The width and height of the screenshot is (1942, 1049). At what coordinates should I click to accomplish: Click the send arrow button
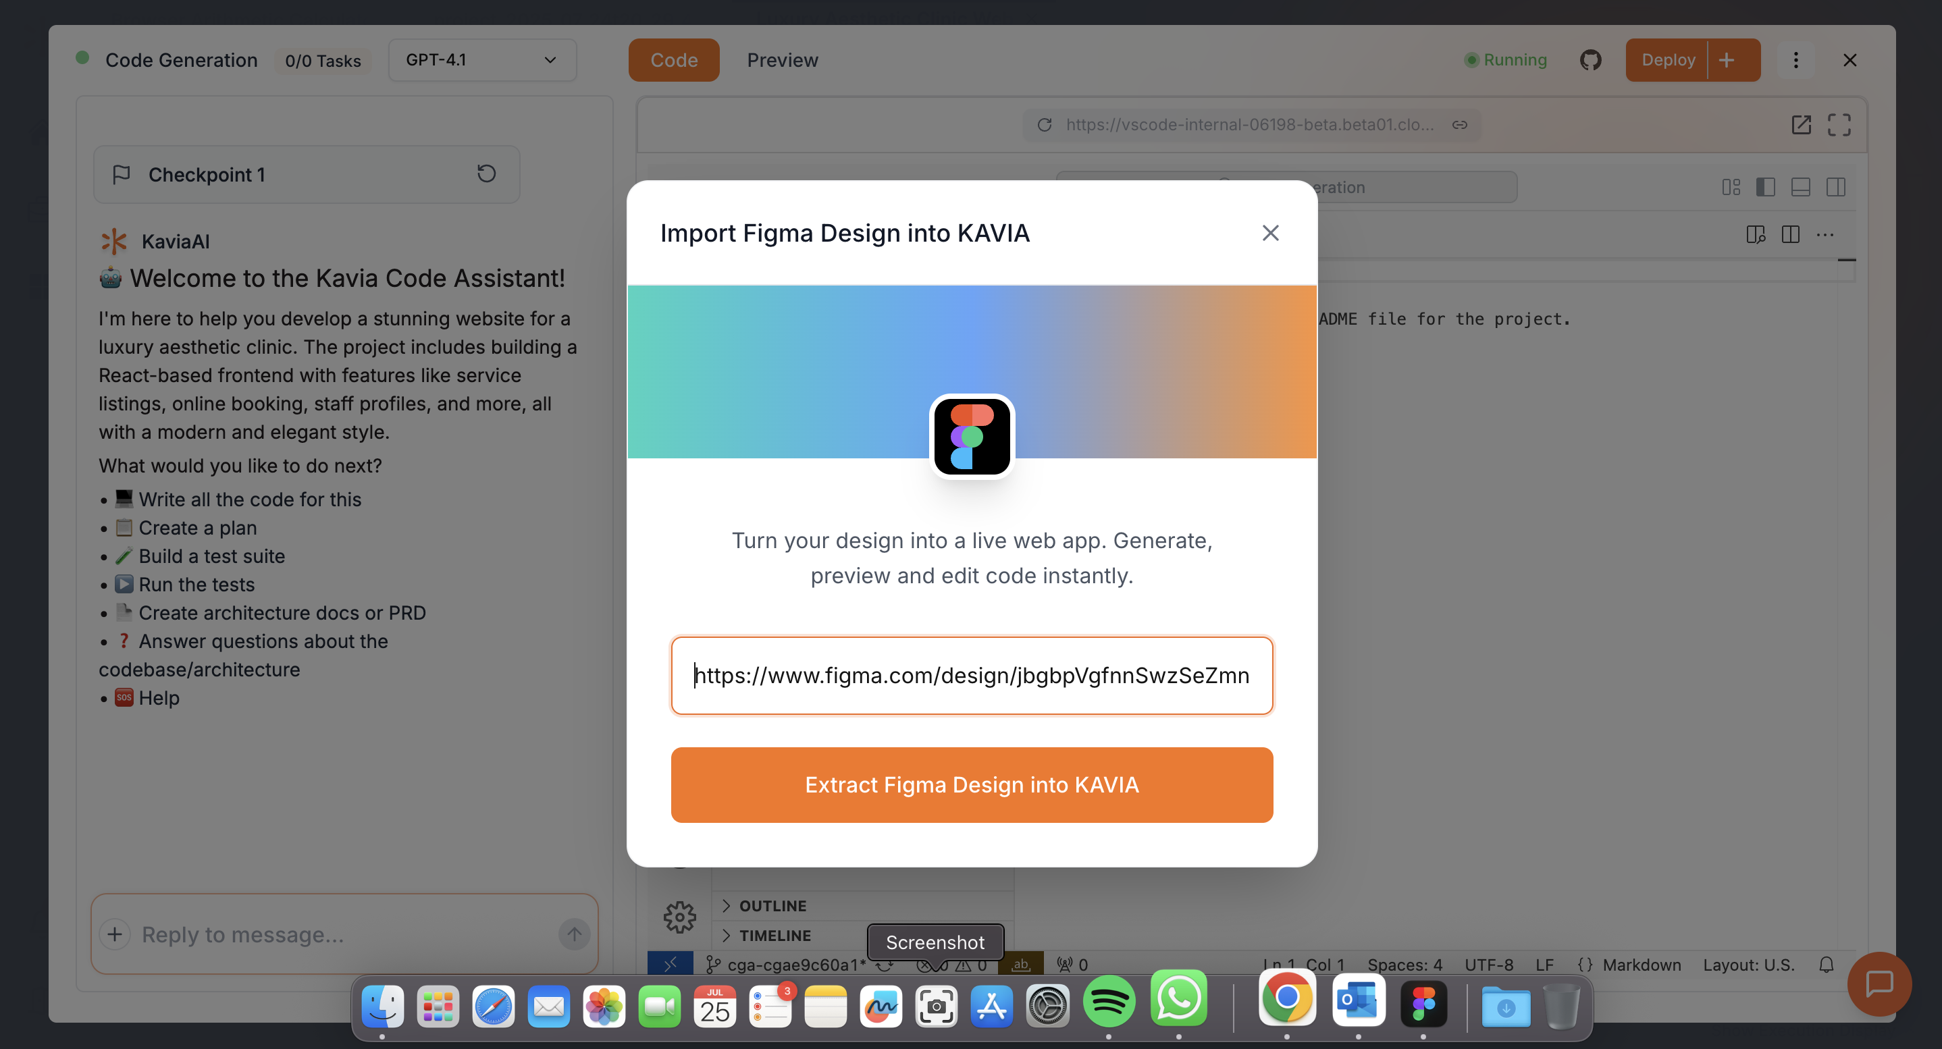(x=574, y=934)
